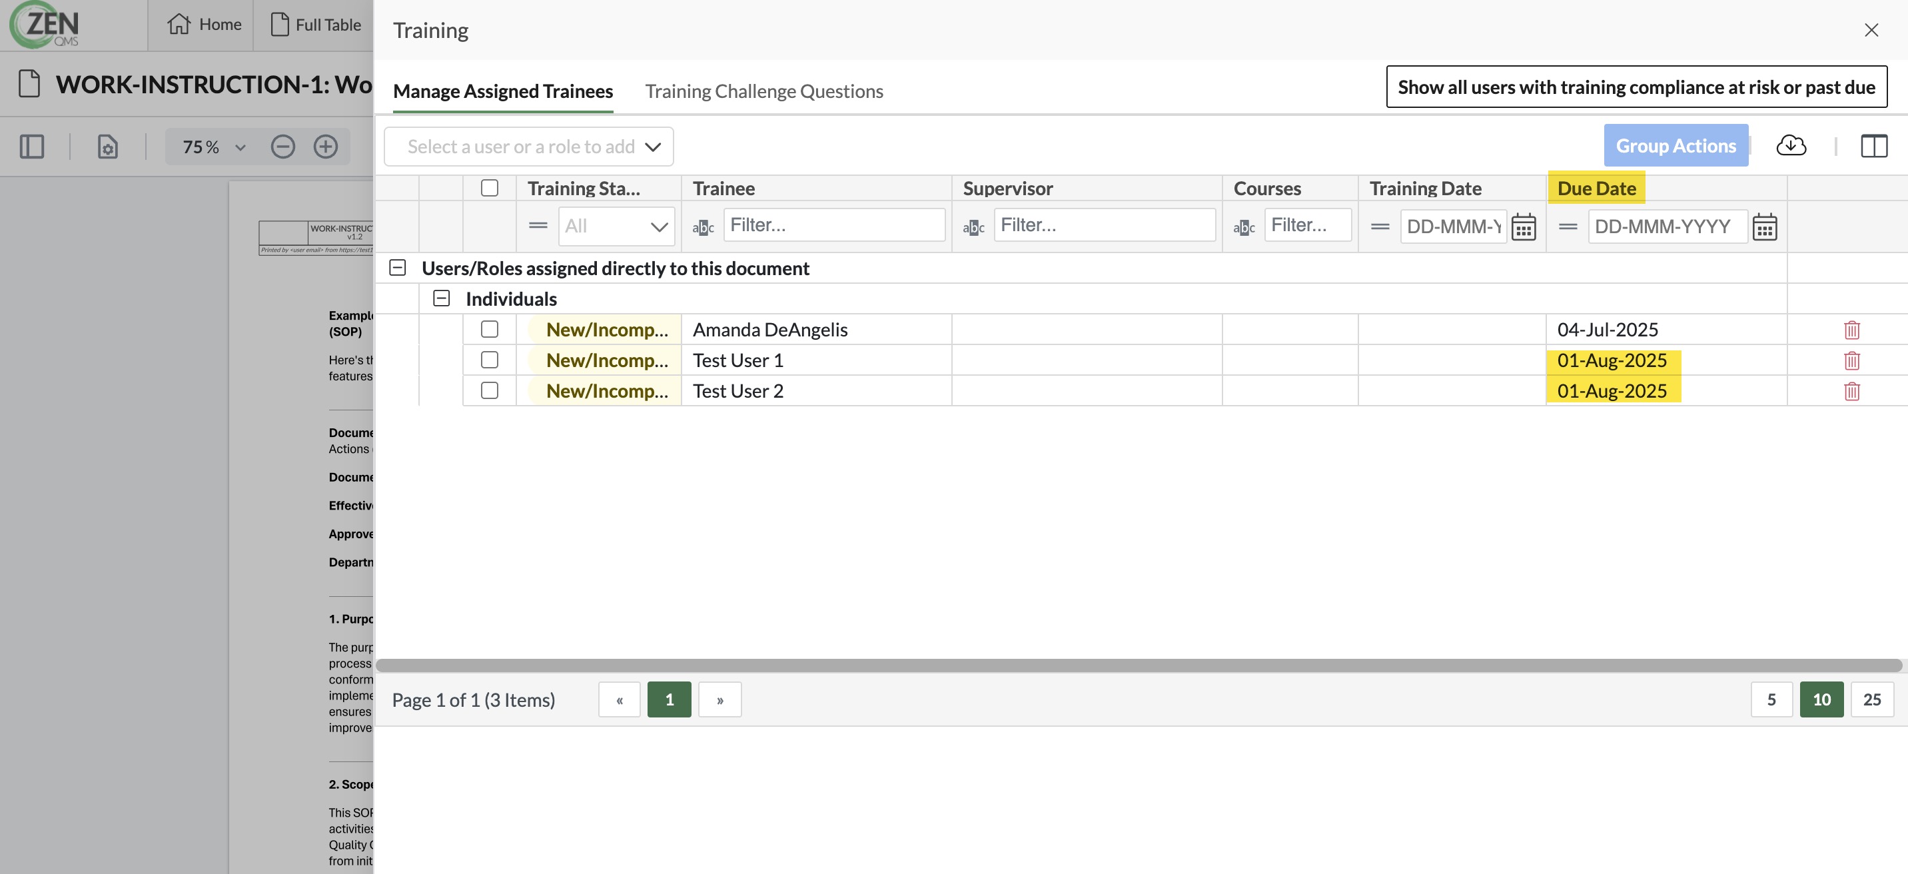Show all users at risk or past due
This screenshot has width=1908, height=874.
[1636, 87]
